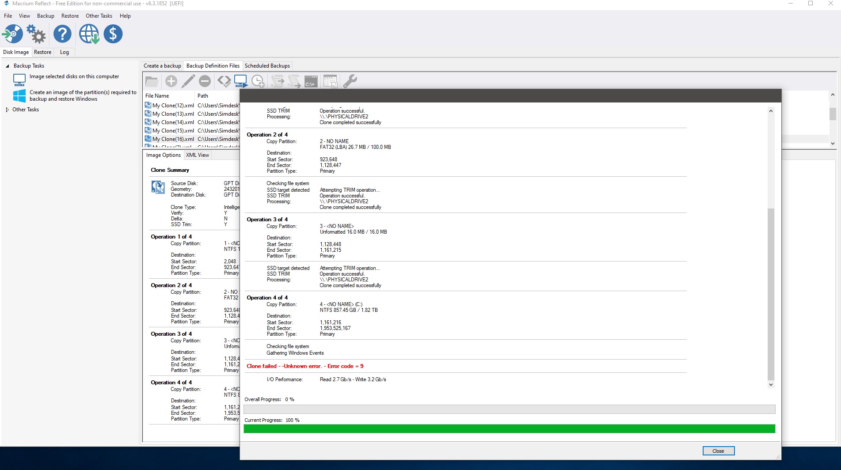Click Image selected disks on this computer
The image size is (841, 470).
click(x=74, y=76)
